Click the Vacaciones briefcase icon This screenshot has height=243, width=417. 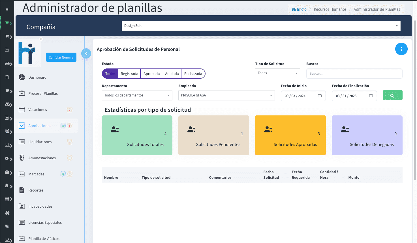click(22, 109)
